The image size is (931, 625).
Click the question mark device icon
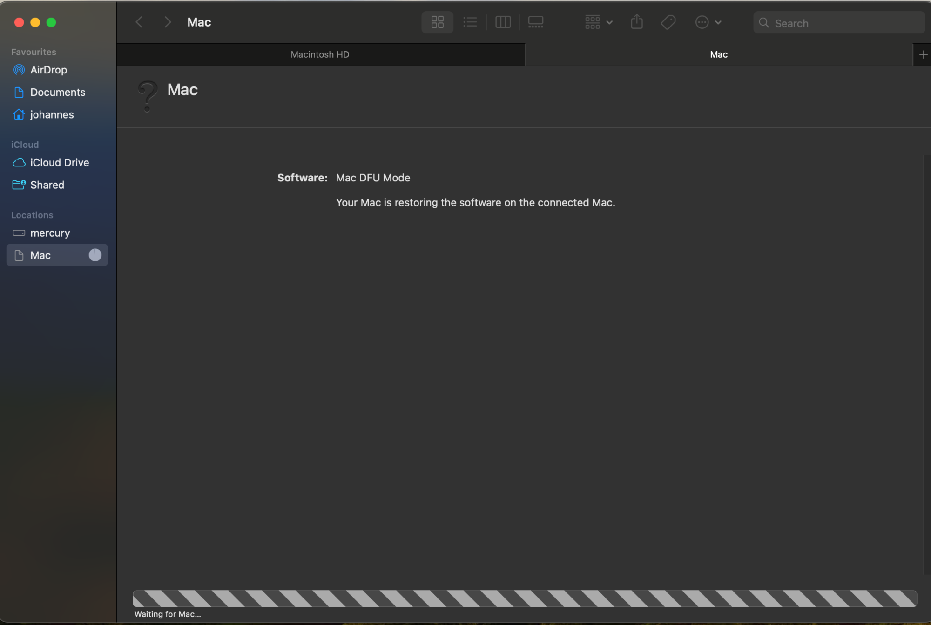(148, 96)
